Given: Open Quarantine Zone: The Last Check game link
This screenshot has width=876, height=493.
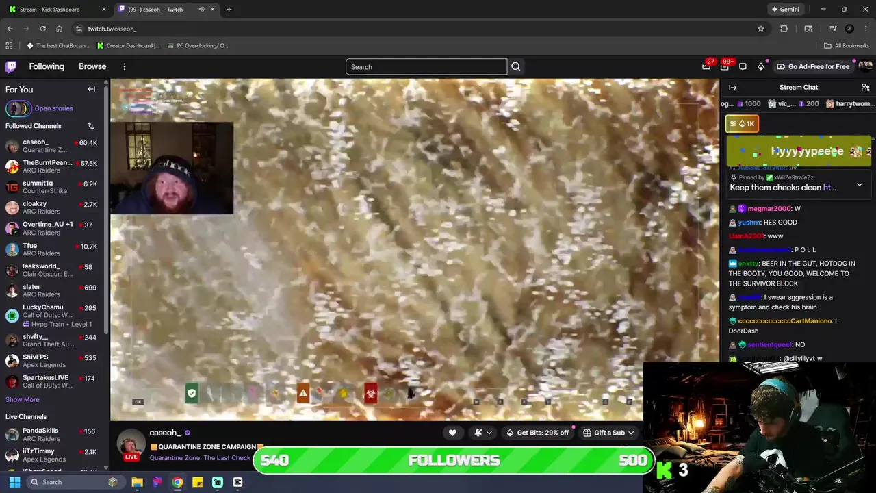Looking at the screenshot, I should pos(200,458).
